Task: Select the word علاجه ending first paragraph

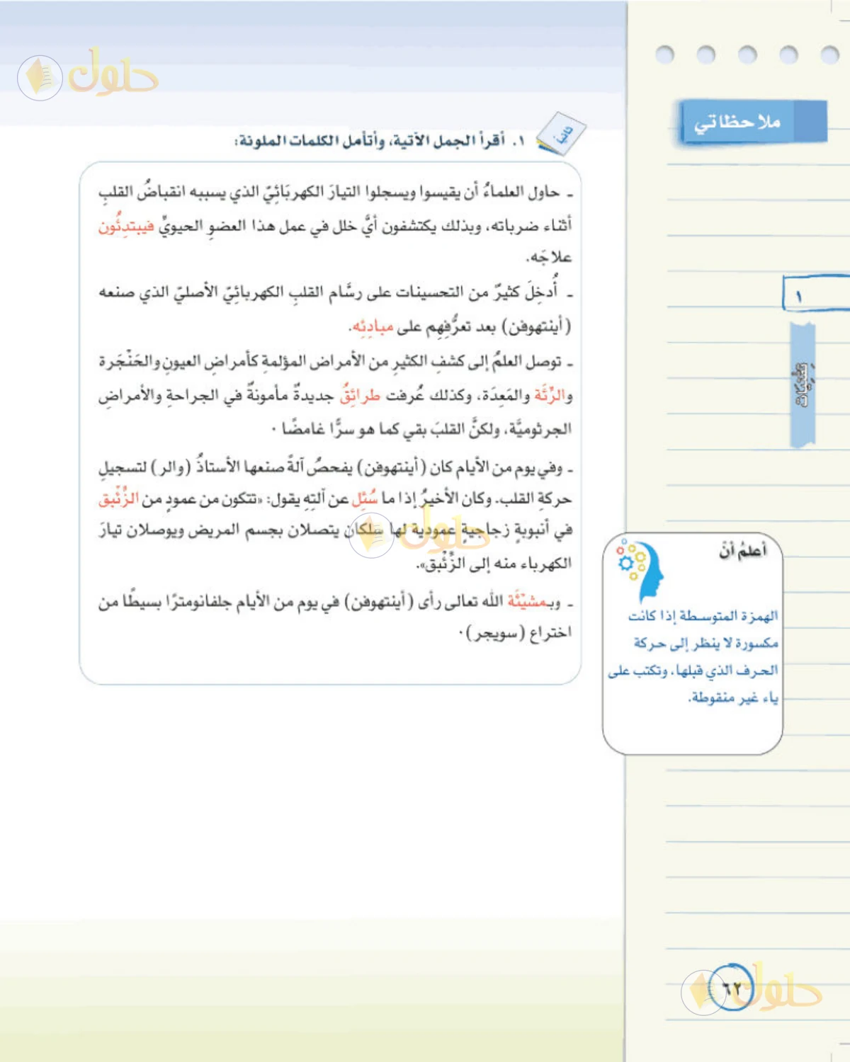Action: pos(550,257)
